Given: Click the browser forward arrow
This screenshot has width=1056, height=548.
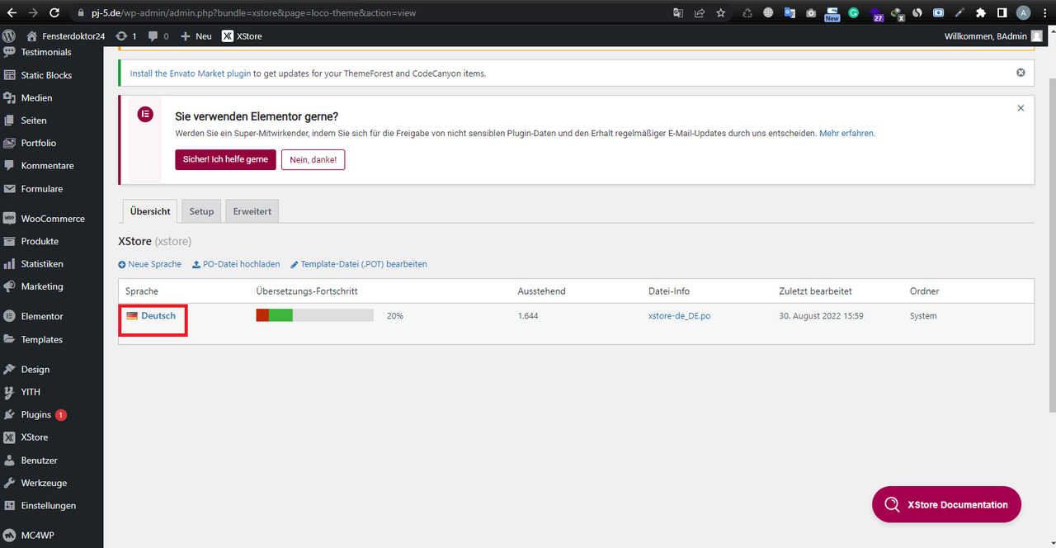Looking at the screenshot, I should pos(33,12).
